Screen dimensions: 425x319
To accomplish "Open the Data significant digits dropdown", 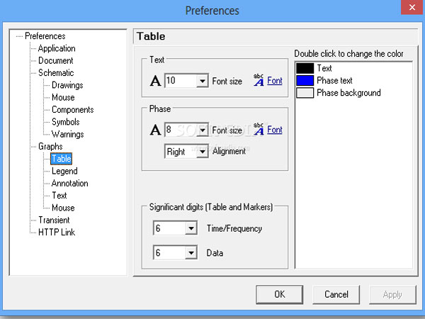I will (190, 253).
